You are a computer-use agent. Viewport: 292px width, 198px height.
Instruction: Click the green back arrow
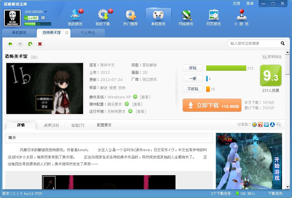point(10,44)
